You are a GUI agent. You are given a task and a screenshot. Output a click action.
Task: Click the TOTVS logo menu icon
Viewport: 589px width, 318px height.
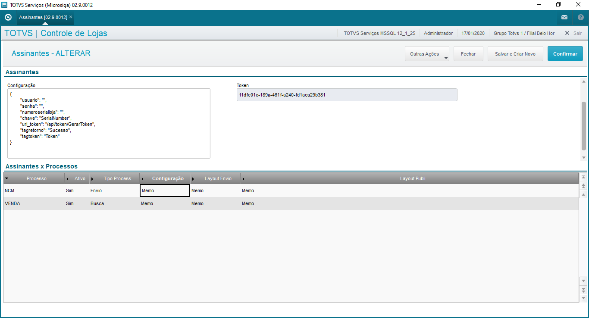[8, 18]
